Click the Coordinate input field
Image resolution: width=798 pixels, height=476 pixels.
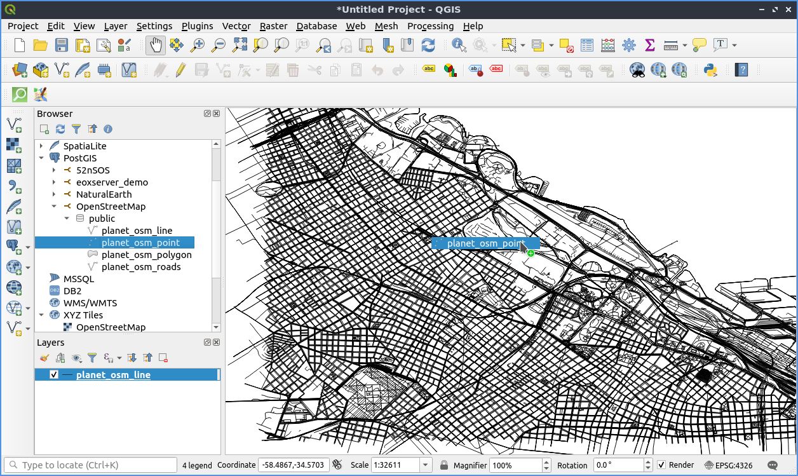point(294,465)
